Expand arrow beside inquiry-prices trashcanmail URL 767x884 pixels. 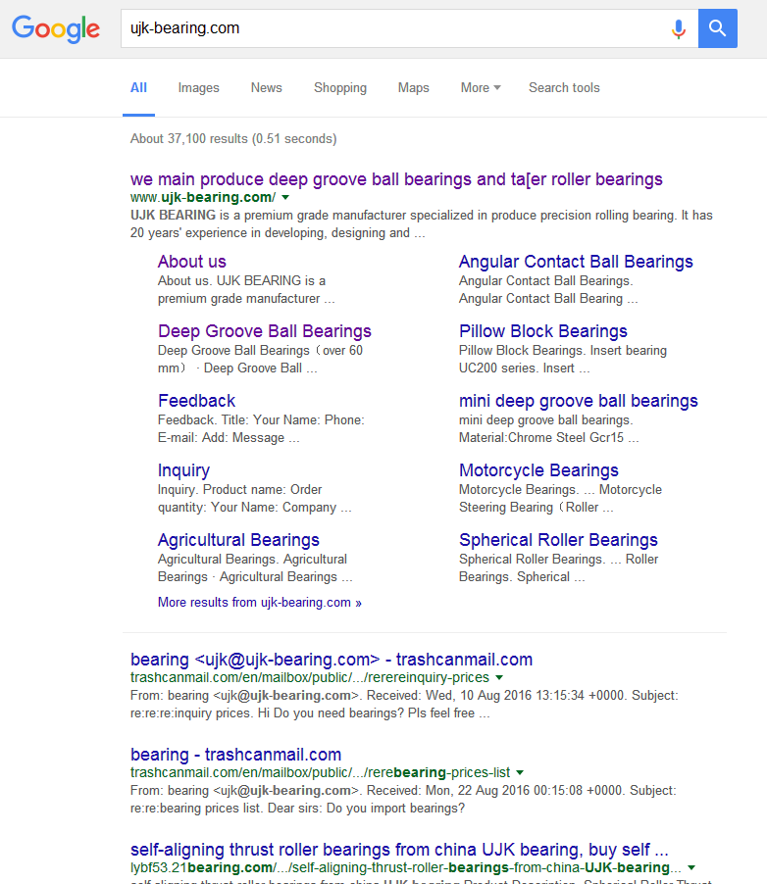(499, 677)
